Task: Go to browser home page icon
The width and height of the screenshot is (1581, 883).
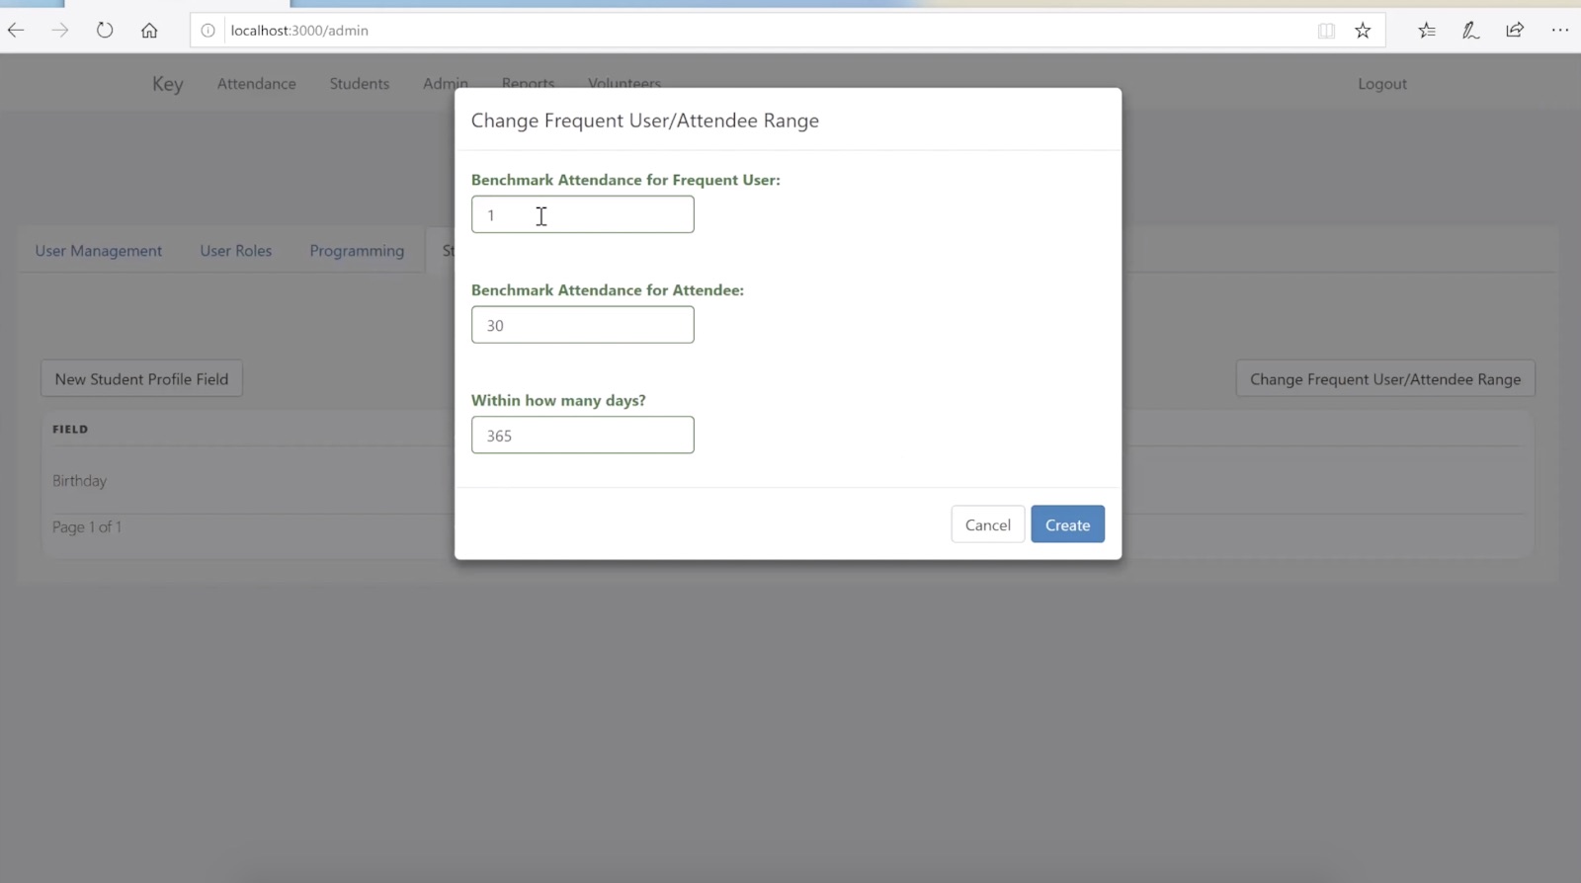Action: pyautogui.click(x=149, y=31)
